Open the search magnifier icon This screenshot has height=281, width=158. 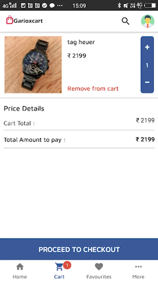126,21
